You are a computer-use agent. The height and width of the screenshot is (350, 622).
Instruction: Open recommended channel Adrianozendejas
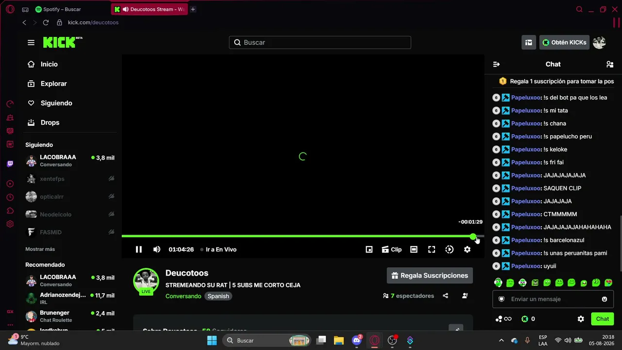coord(70,298)
